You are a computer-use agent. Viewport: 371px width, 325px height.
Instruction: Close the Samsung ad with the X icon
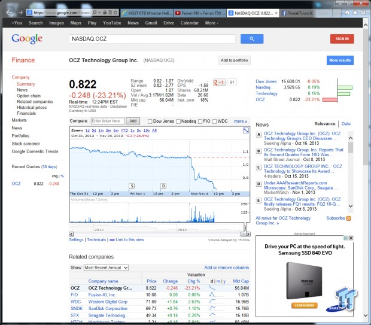pyautogui.click(x=351, y=238)
